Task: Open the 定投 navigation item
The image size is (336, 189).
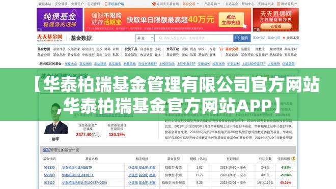Action: tap(99, 49)
